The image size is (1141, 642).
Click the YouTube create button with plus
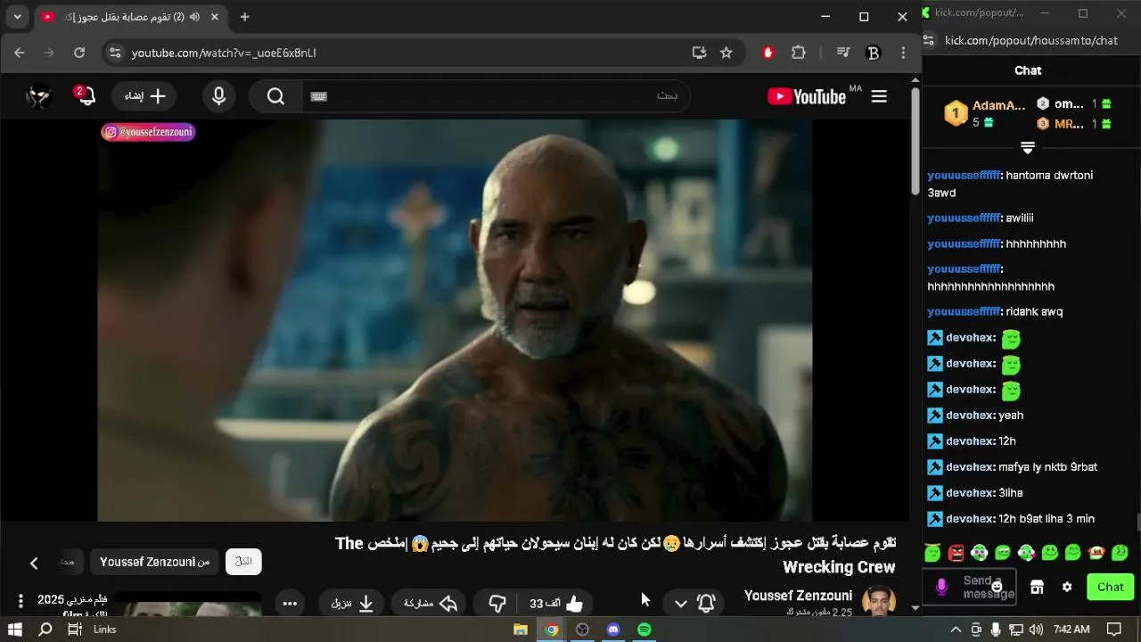(144, 96)
